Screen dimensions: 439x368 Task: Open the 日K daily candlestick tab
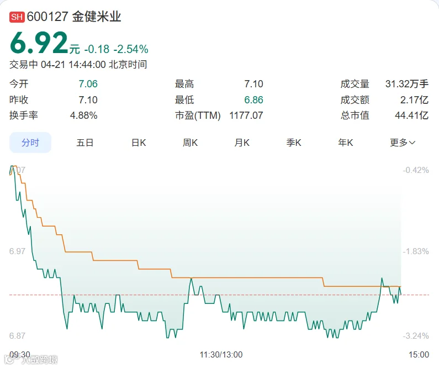coord(139,143)
